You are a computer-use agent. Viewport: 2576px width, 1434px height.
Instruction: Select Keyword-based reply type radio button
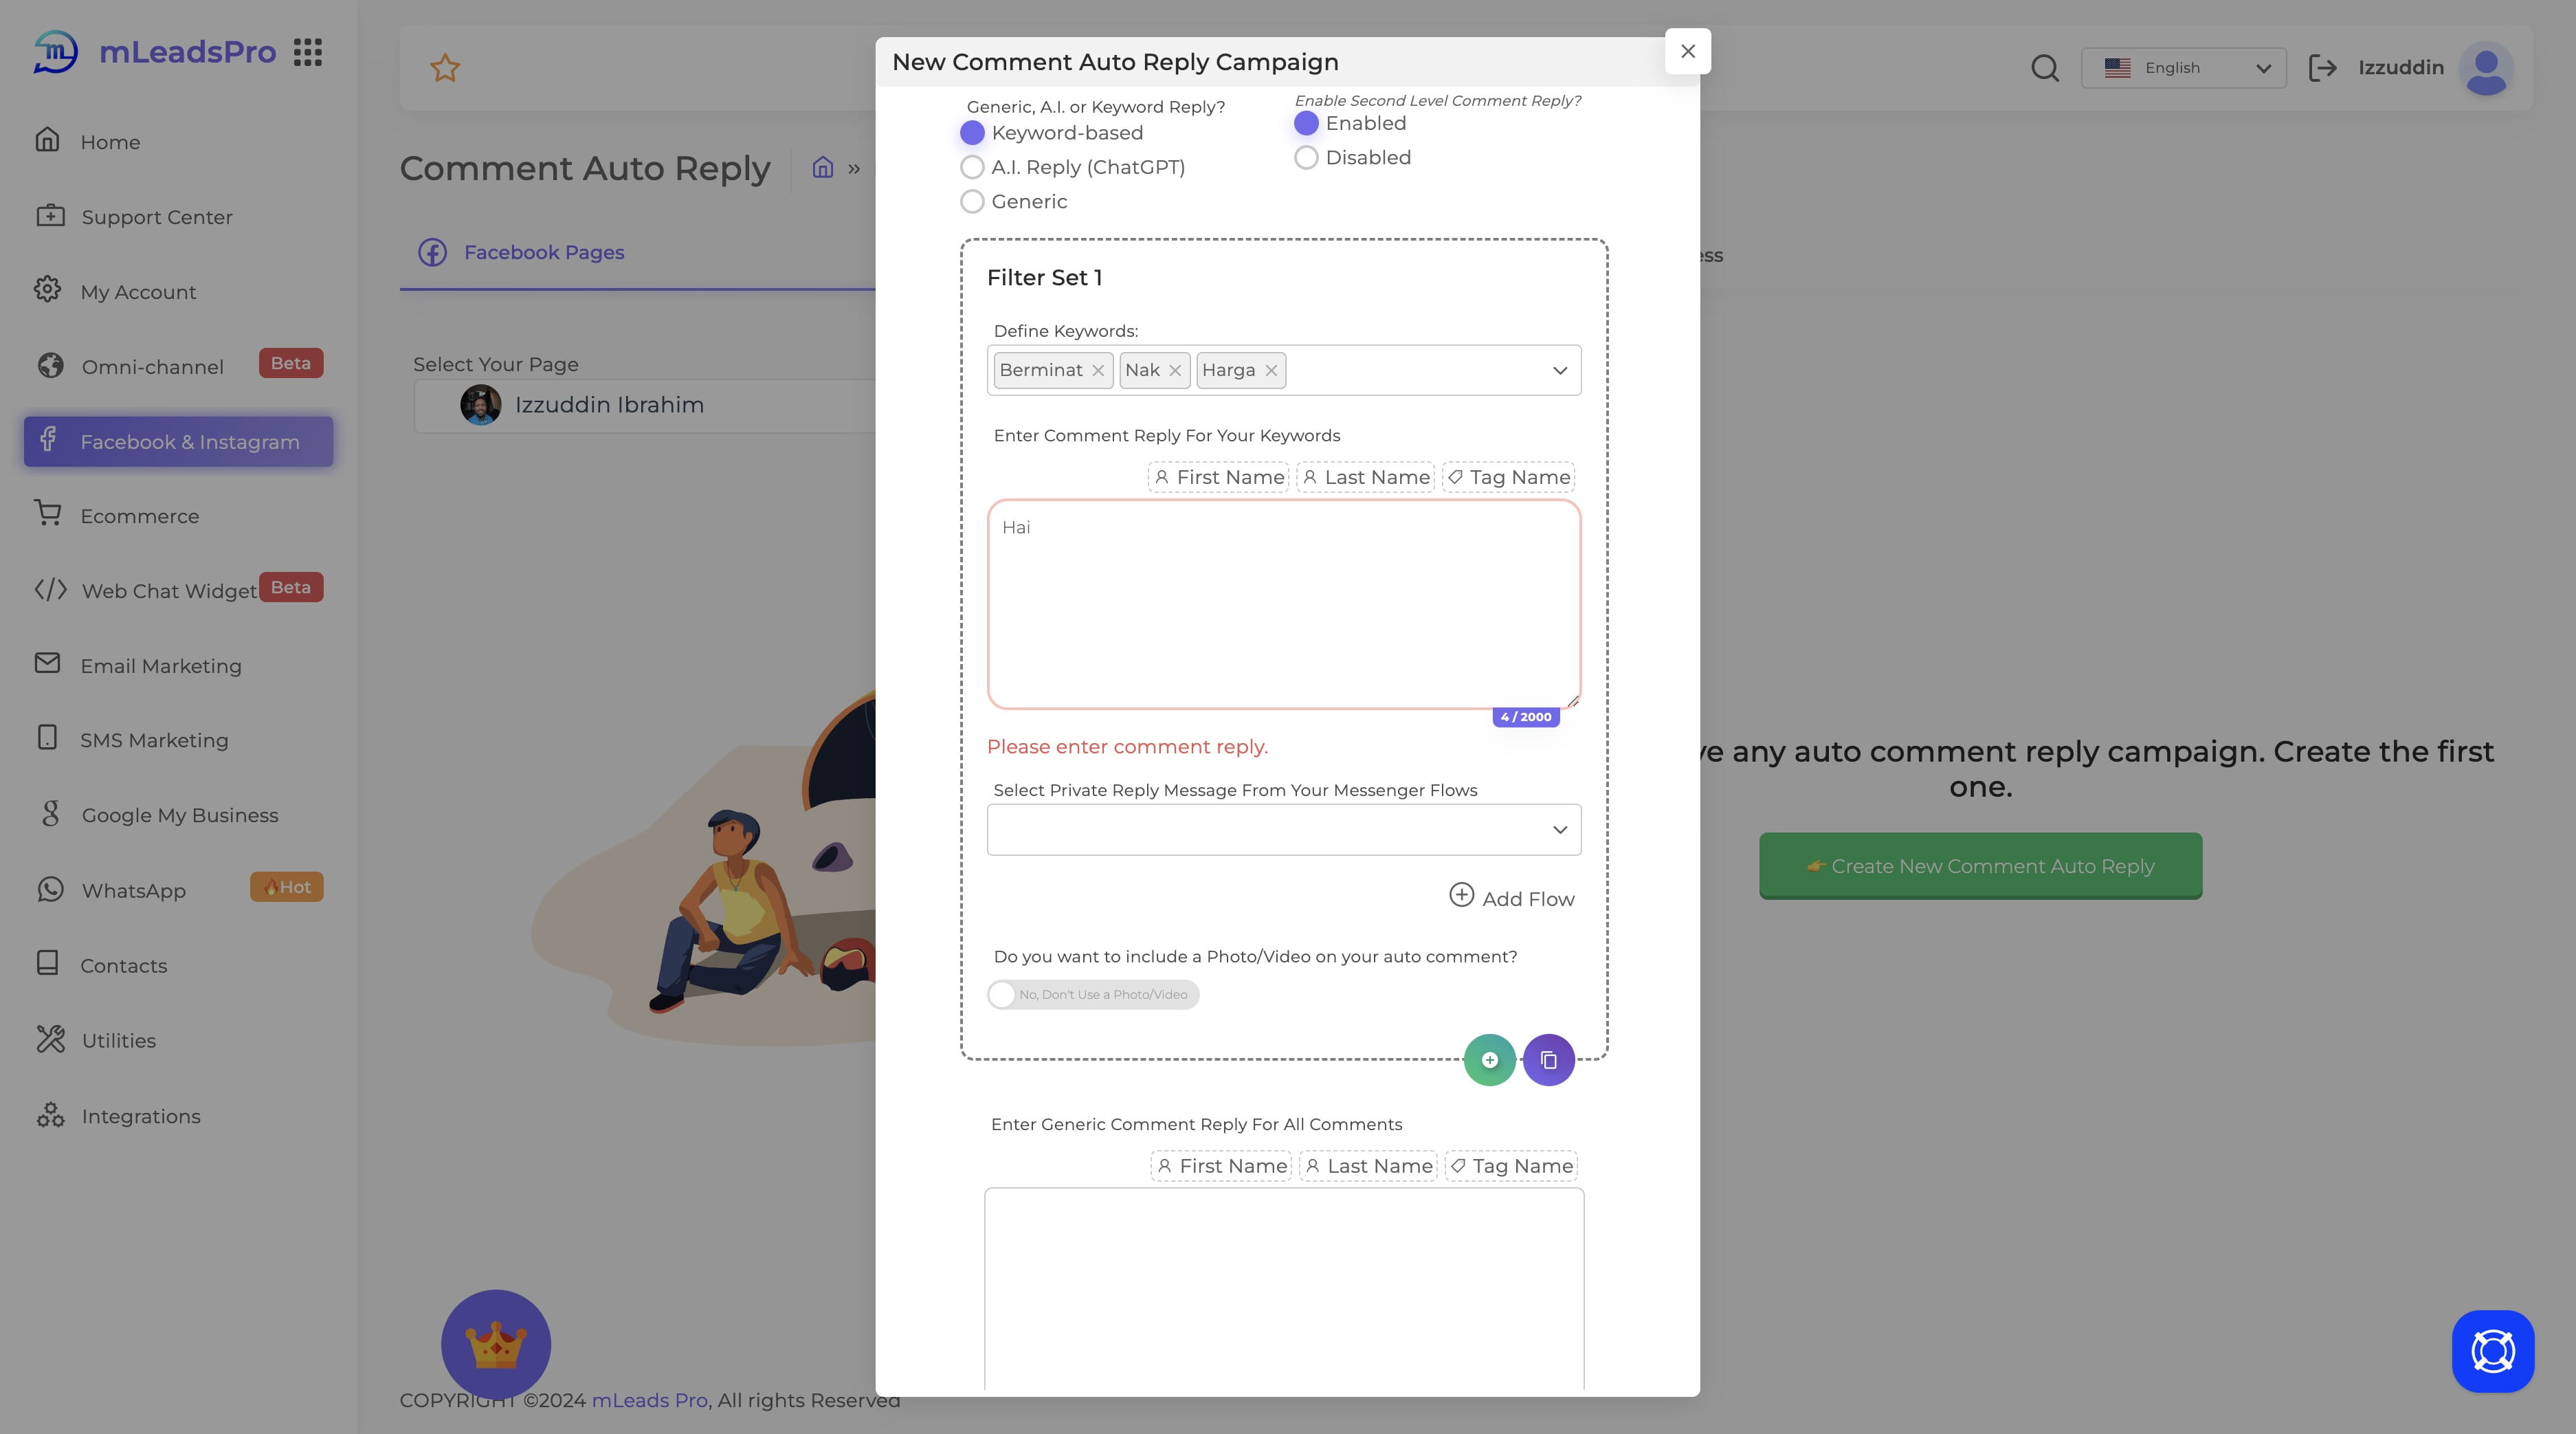pos(973,133)
